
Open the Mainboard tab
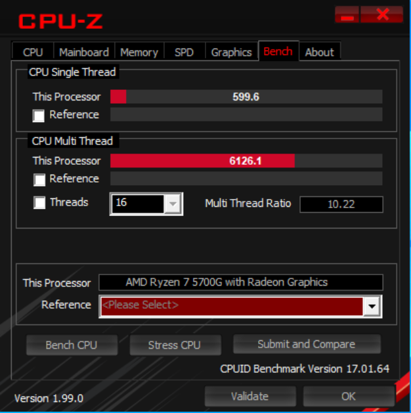pyautogui.click(x=84, y=52)
